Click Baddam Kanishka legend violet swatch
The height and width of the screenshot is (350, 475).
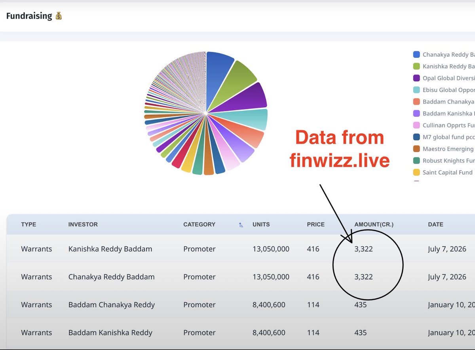coord(416,114)
